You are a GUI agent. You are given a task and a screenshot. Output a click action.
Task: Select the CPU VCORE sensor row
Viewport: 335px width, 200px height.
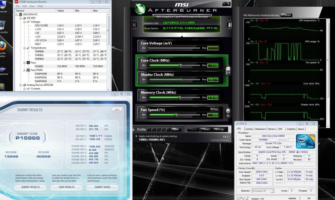60,26
